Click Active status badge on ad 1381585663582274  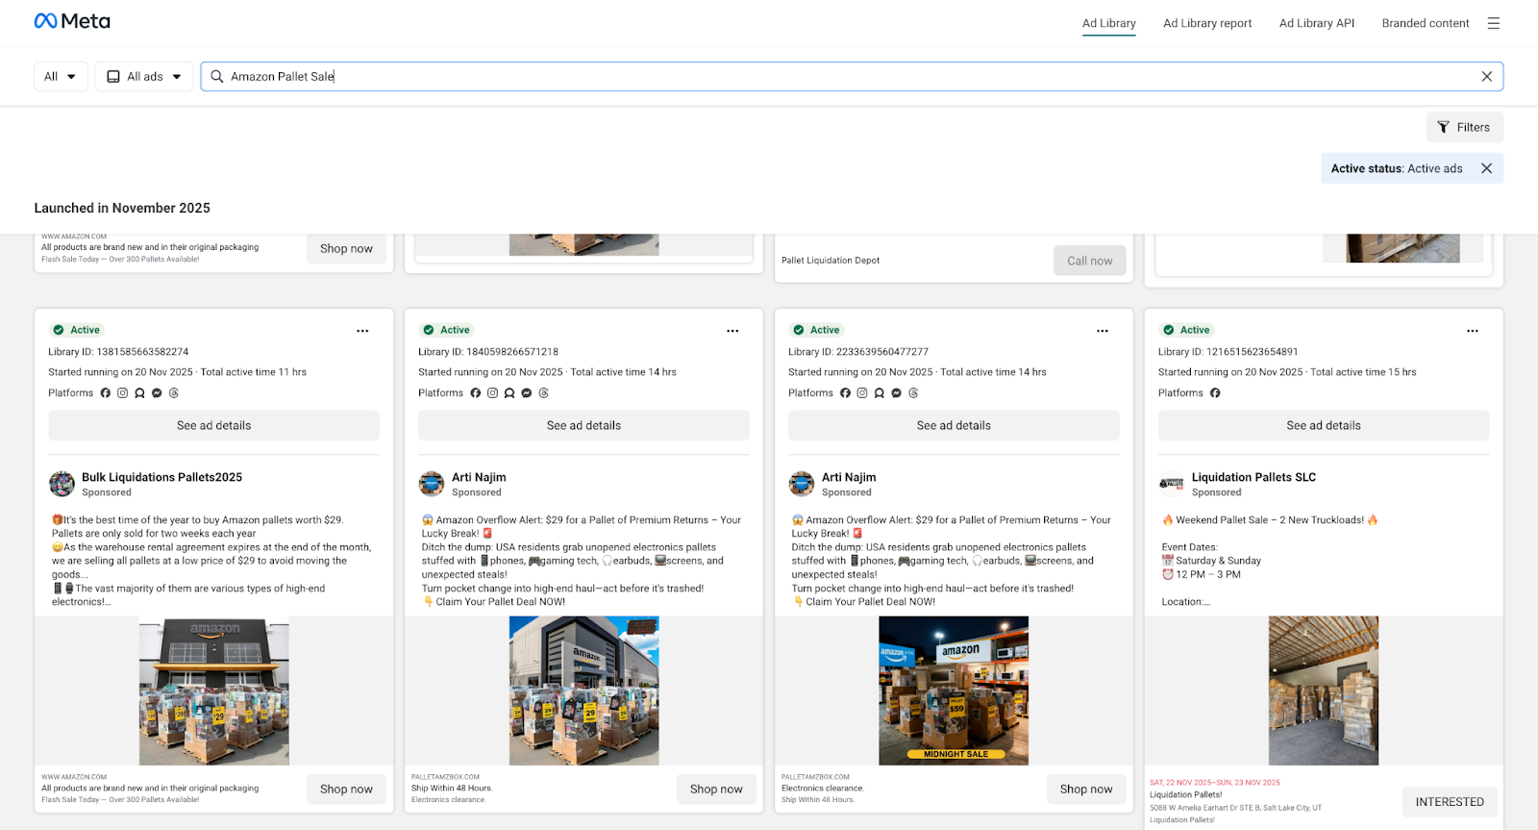[x=76, y=330]
